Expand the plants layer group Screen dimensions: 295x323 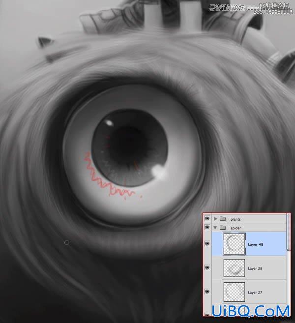[215, 219]
